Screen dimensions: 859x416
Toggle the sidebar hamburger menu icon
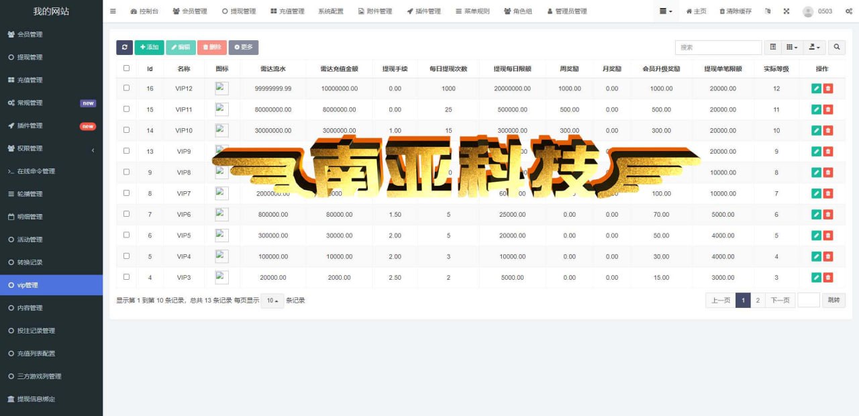(x=113, y=11)
